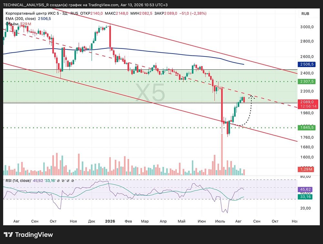Screen dimensions: 323x244
Task: Click the 1680,0 price scale label
Action: coord(307,147)
